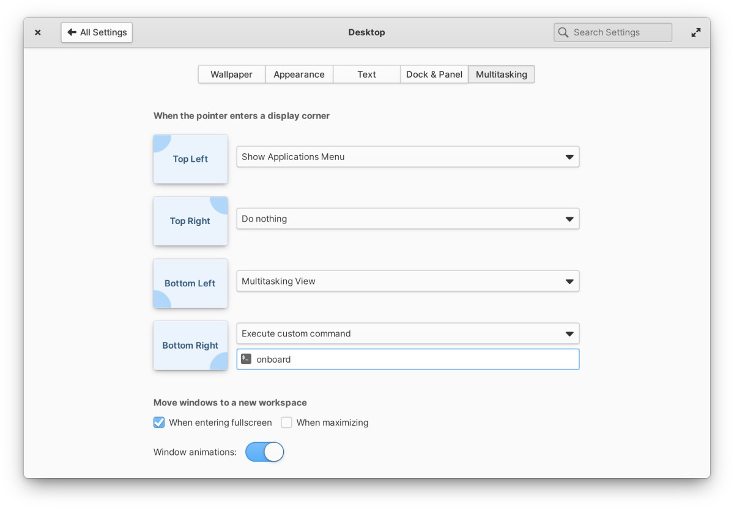This screenshot has width=734, height=508.
Task: Open the Execute custom command dropdown
Action: tap(408, 333)
